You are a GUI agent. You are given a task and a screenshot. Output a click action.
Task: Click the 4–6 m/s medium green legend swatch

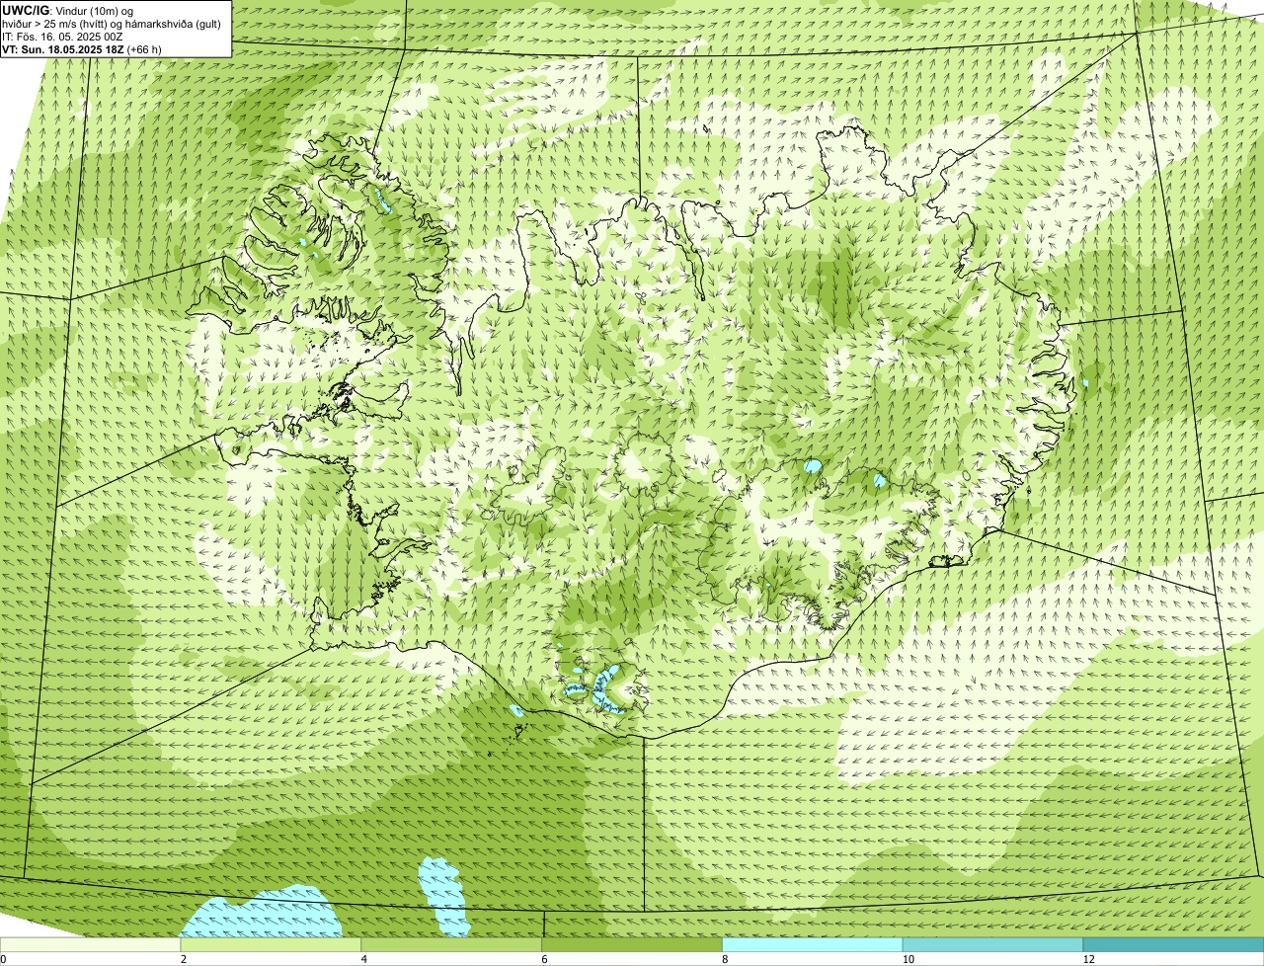click(452, 945)
